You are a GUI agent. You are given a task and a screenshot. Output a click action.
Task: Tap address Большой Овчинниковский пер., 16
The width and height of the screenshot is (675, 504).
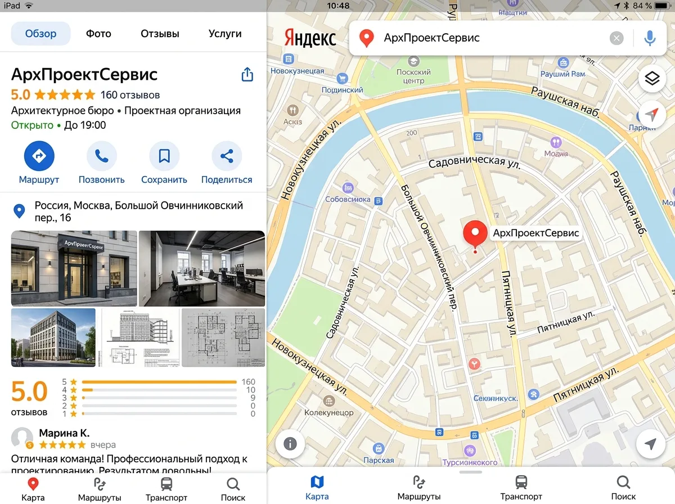pos(139,211)
